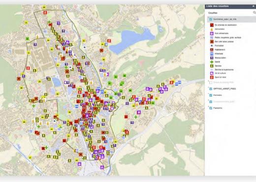This screenshot has width=256, height=182.
Task: Enable the unchecked greyed-out layer checkbox
Action: [211, 82]
